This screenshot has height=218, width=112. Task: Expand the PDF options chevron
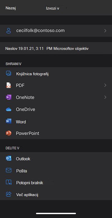(x=105, y=85)
